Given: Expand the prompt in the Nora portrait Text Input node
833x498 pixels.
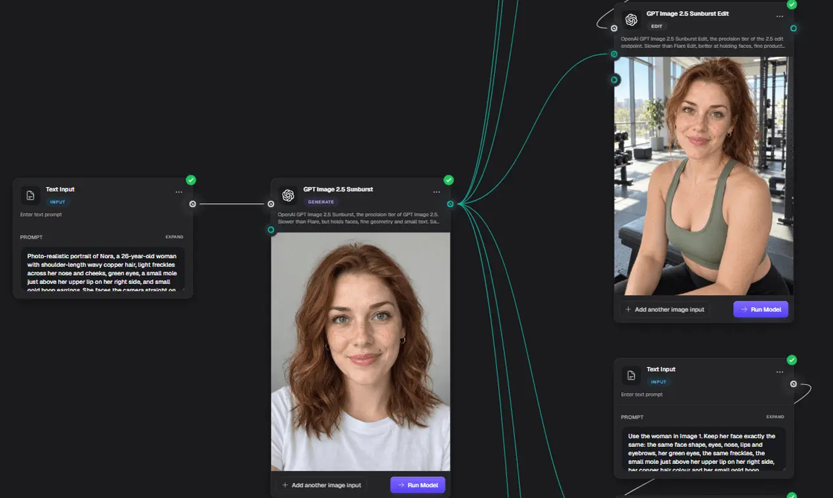Looking at the screenshot, I should (x=174, y=237).
